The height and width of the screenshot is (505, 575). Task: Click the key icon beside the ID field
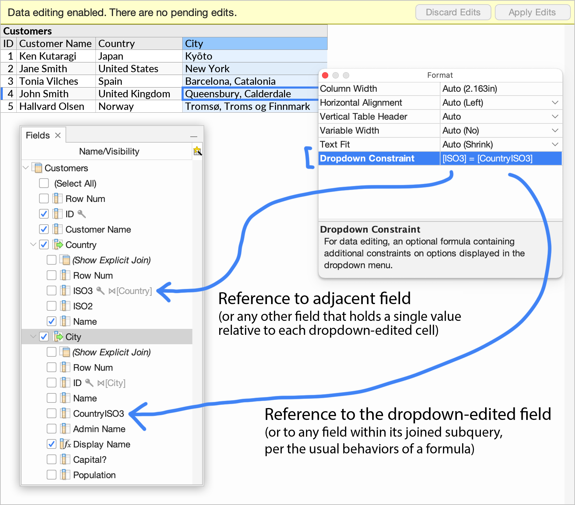[x=82, y=214]
